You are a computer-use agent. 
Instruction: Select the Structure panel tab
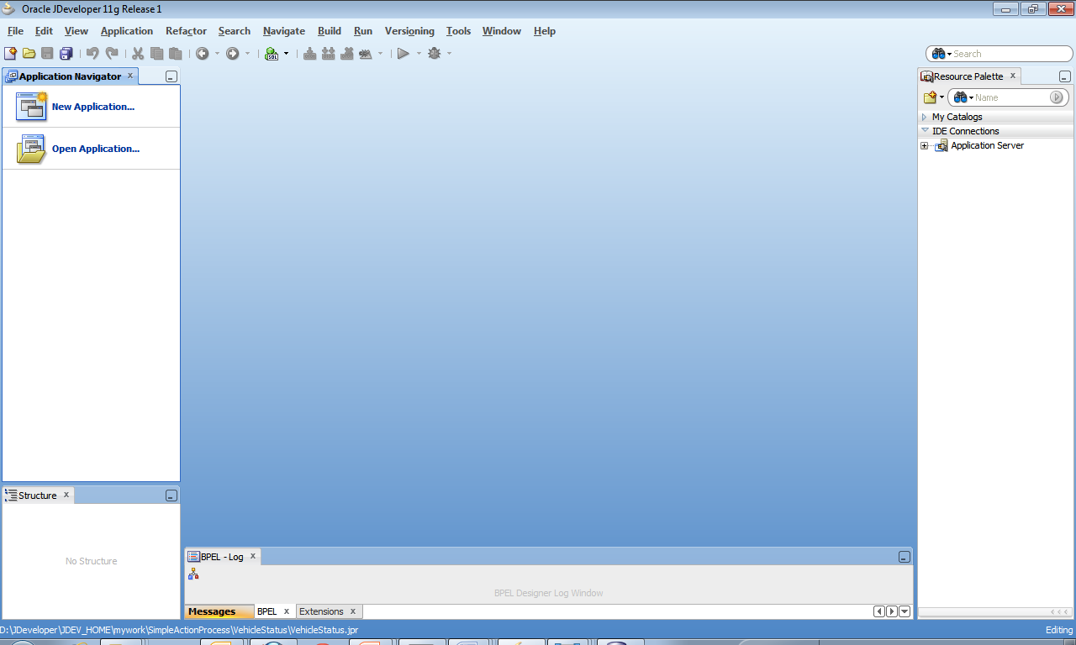(38, 496)
